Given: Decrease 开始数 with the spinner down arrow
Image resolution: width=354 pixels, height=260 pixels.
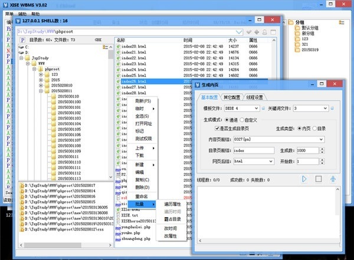Looking at the screenshot, I should [322, 163].
